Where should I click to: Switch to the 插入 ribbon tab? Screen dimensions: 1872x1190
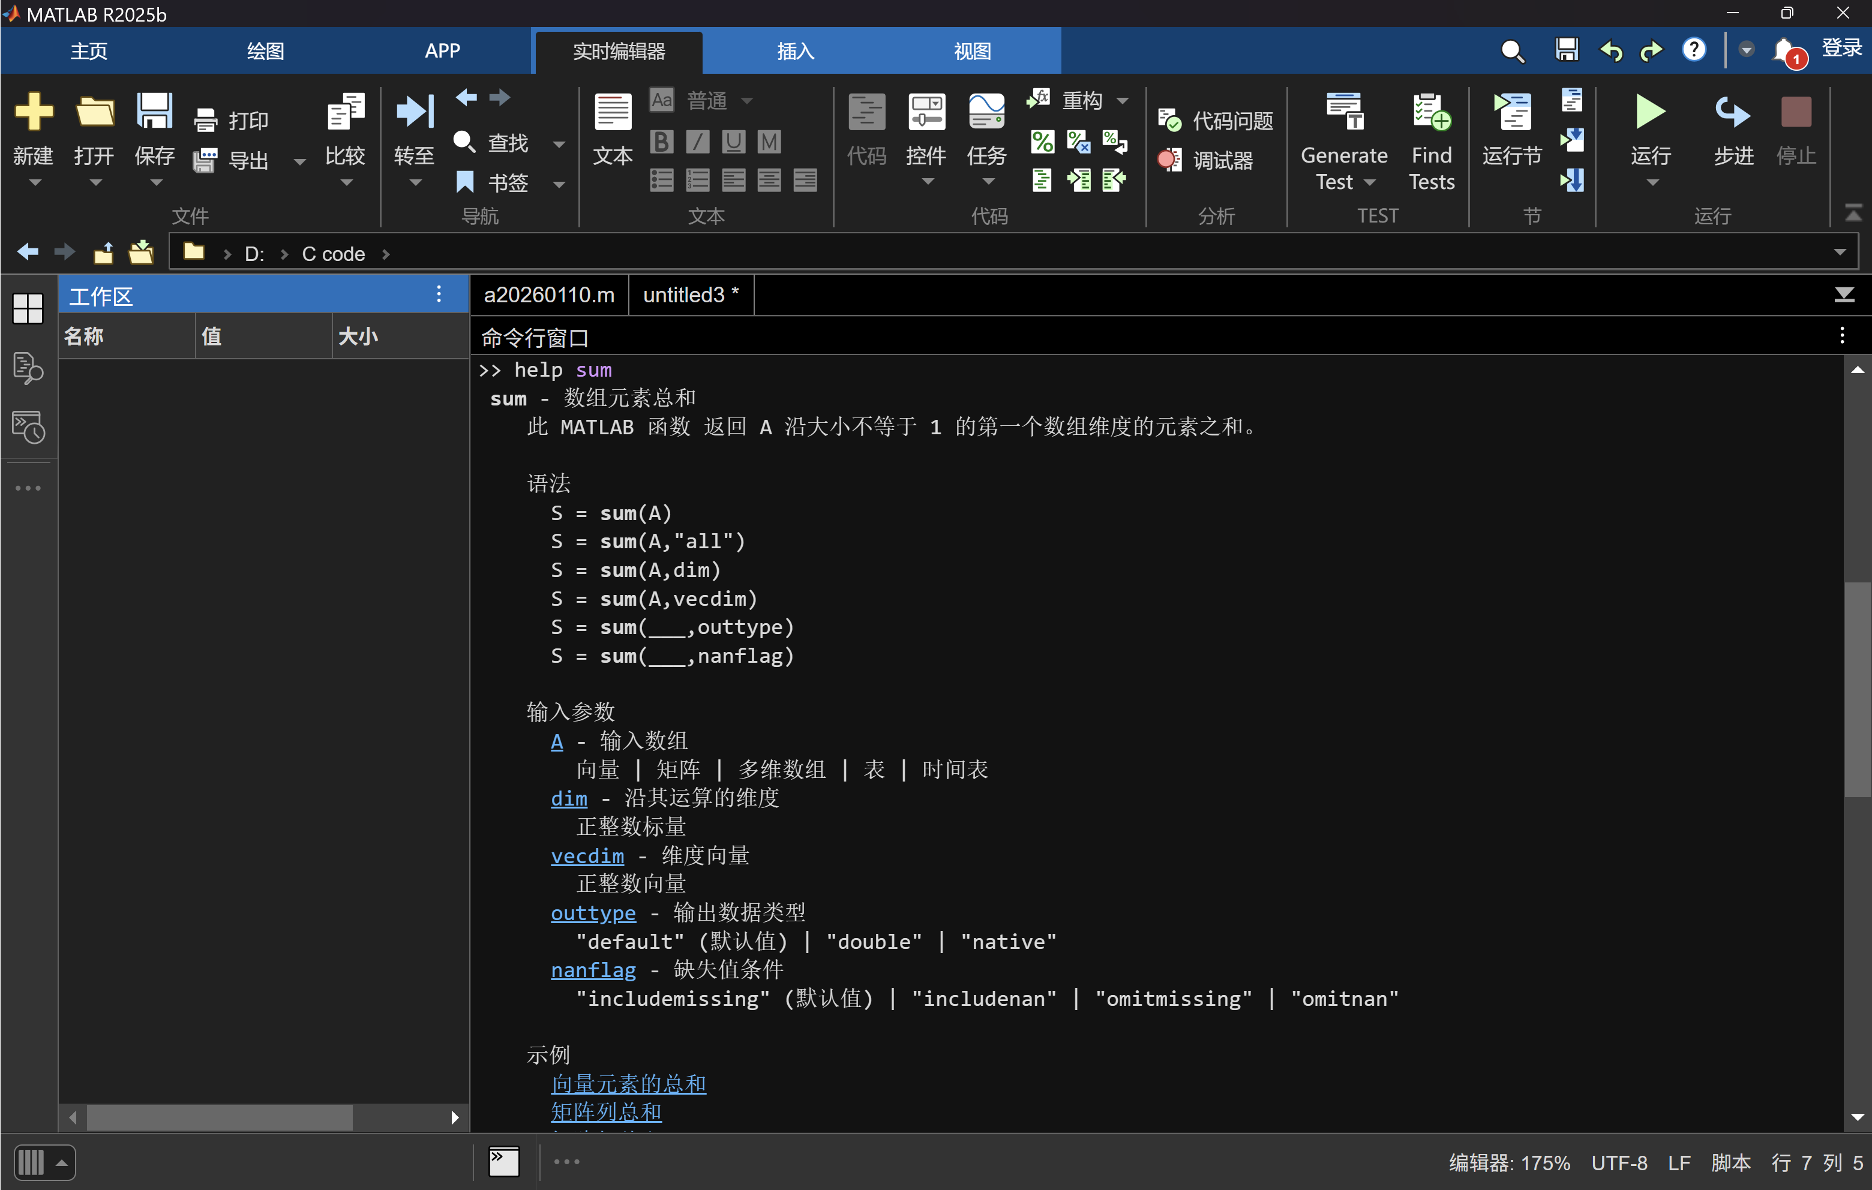(794, 52)
